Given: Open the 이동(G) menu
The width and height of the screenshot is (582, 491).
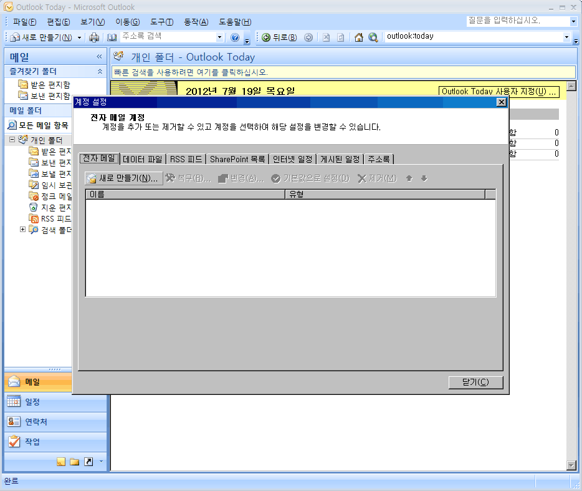Looking at the screenshot, I should [127, 22].
